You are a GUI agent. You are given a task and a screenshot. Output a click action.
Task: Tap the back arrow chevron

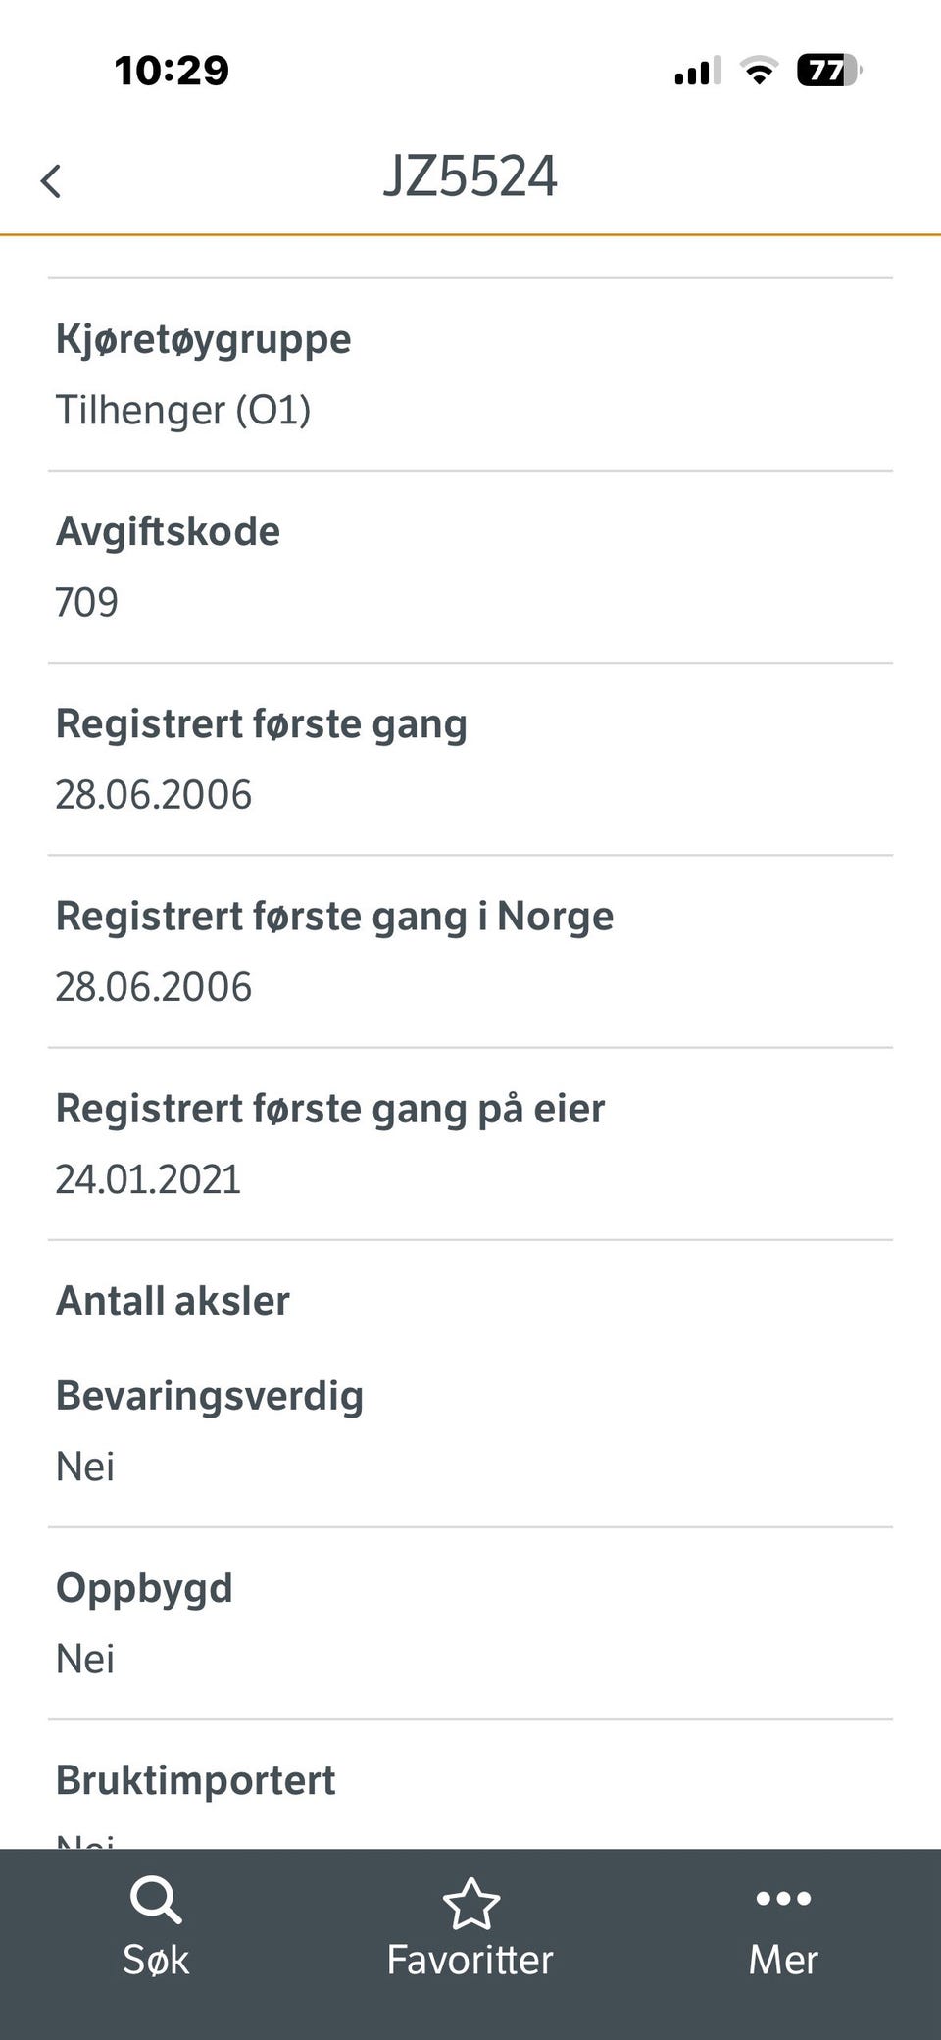51,181
